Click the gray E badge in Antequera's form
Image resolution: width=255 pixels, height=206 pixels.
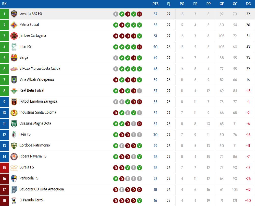(x=122, y=190)
